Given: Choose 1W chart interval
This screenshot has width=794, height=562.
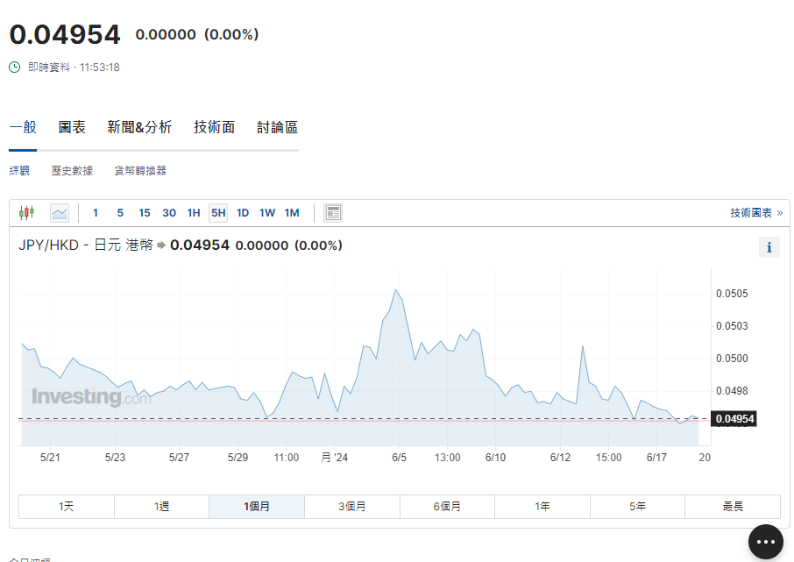Looking at the screenshot, I should (x=267, y=212).
